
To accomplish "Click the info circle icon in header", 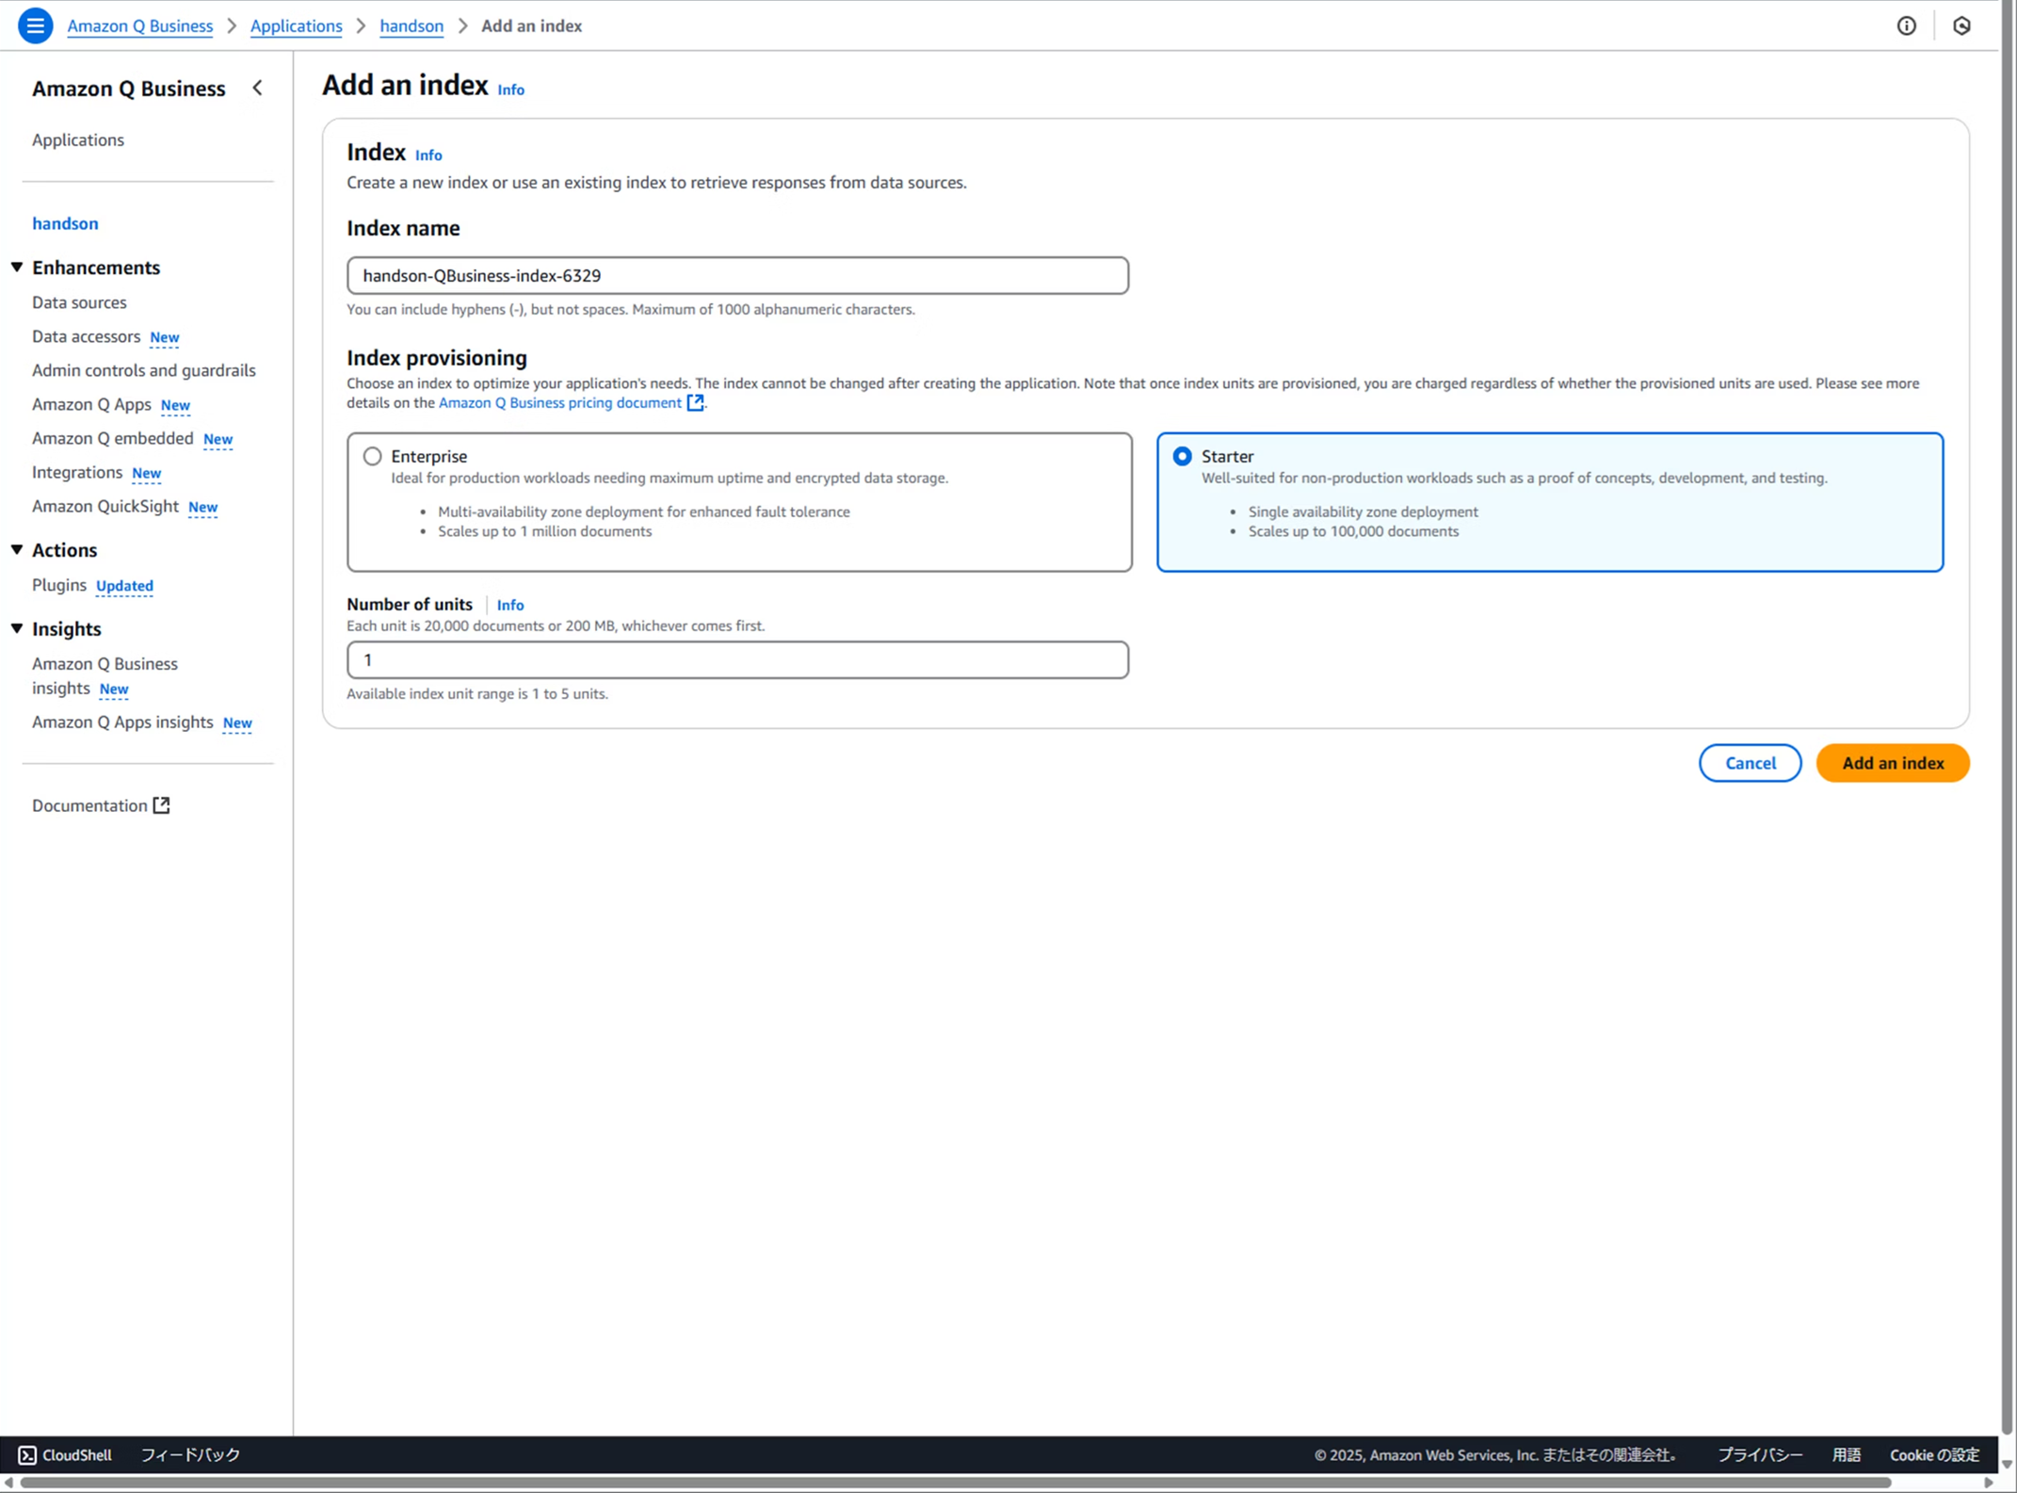I will point(1906,25).
